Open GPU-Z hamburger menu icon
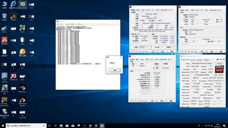Image resolution: width=228 pixels, height=128 pixels. [224, 59]
